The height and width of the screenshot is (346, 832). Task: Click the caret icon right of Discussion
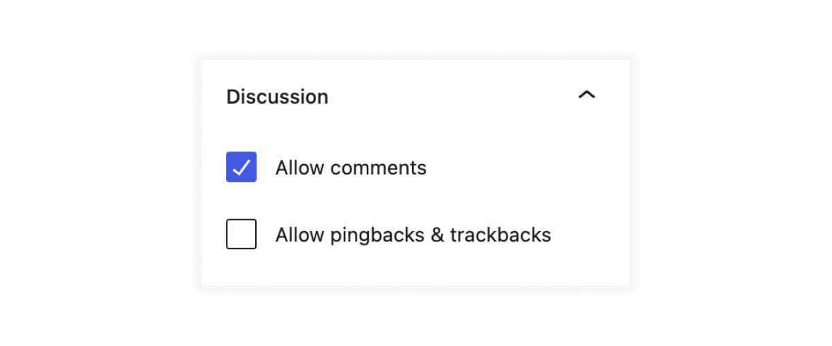pos(587,95)
